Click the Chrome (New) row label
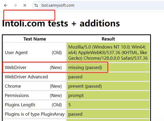This screenshot has width=164, height=121. 35,86
